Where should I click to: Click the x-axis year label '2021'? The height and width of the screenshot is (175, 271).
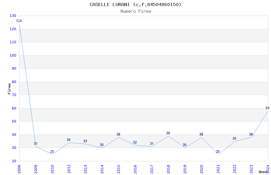coord(218,169)
